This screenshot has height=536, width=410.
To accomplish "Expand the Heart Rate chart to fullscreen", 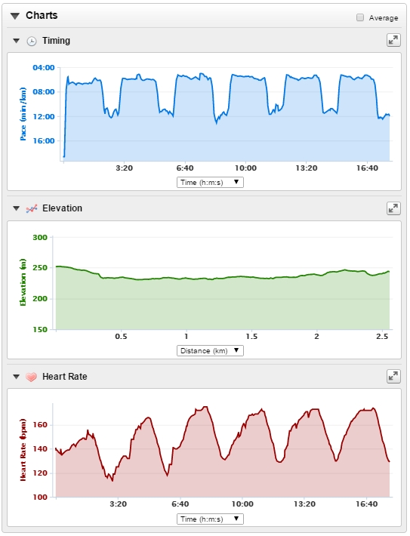I will [393, 377].
